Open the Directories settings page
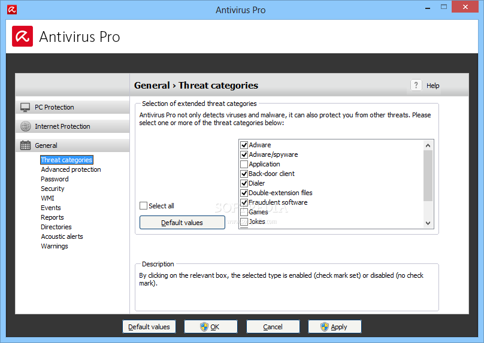This screenshot has height=343, width=484. (56, 227)
